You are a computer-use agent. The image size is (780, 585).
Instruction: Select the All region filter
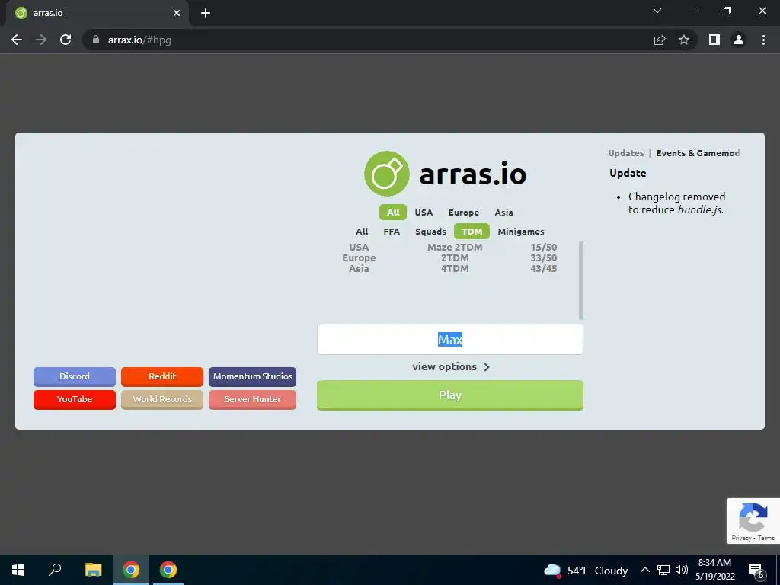pos(393,213)
